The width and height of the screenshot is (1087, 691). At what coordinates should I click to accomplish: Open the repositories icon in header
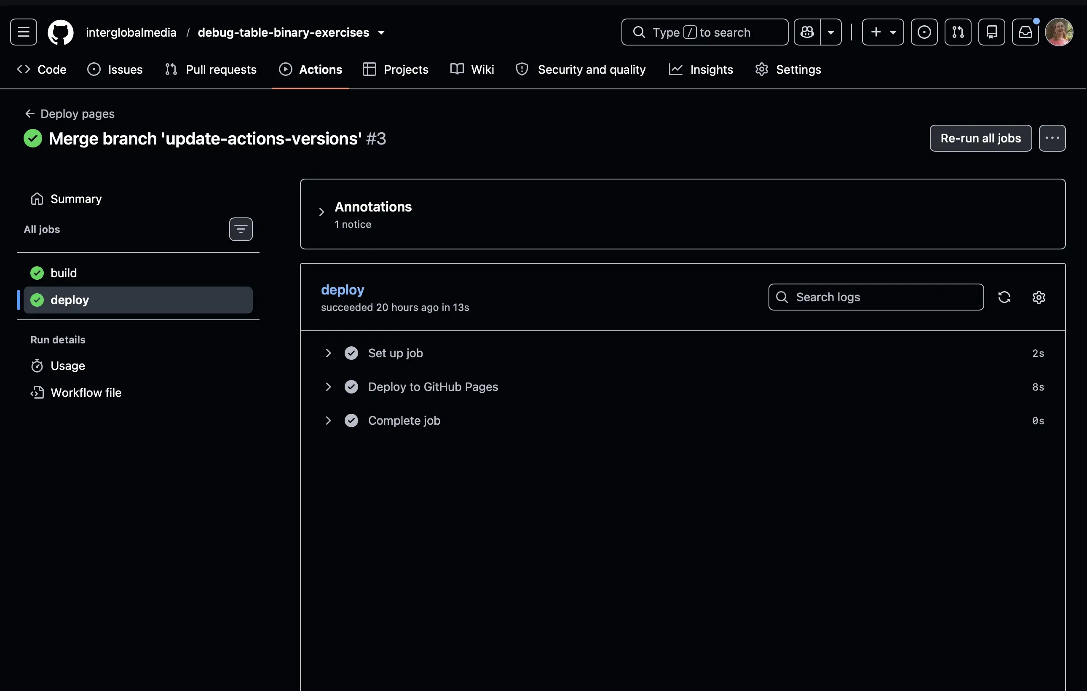pos(991,32)
